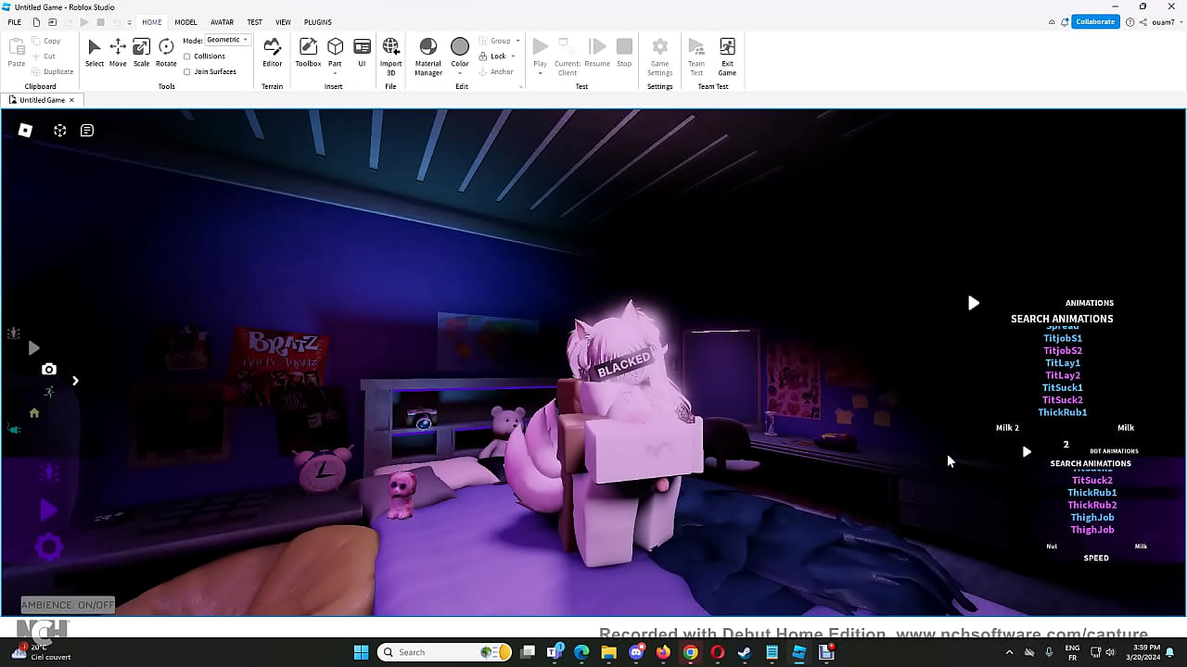Toggle the Join Surfaces checkbox
The image size is (1187, 667).
pos(187,71)
